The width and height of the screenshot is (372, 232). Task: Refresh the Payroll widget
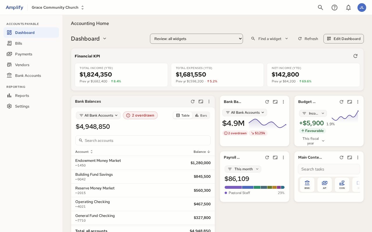tap(267, 157)
